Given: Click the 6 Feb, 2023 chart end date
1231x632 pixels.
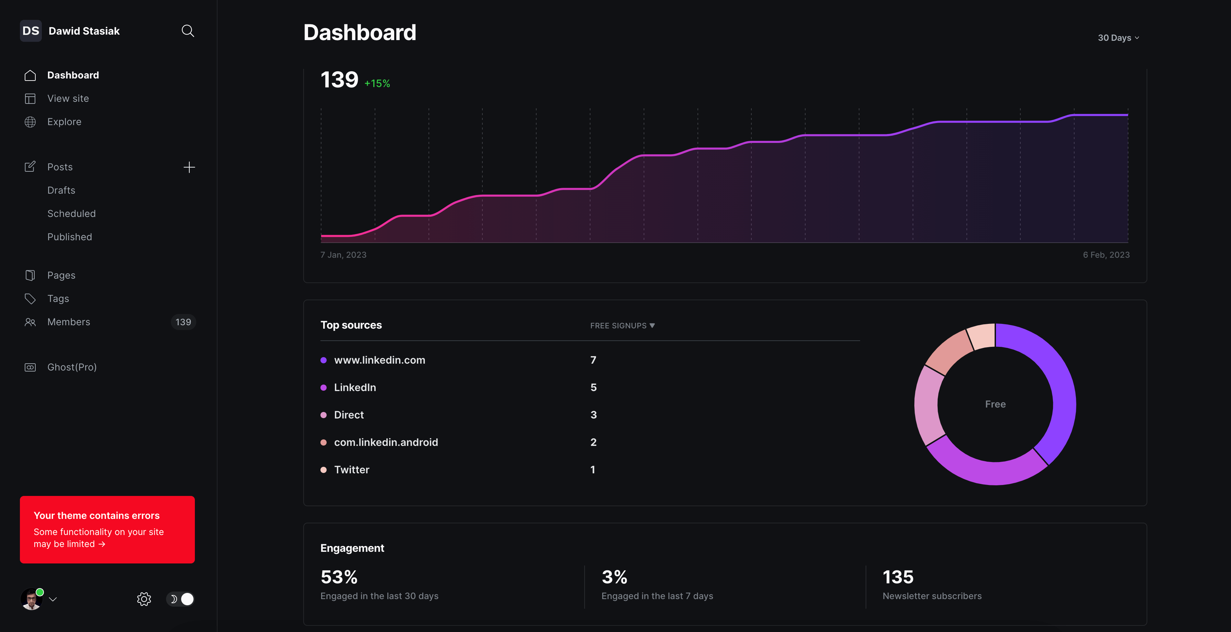Looking at the screenshot, I should (x=1106, y=255).
